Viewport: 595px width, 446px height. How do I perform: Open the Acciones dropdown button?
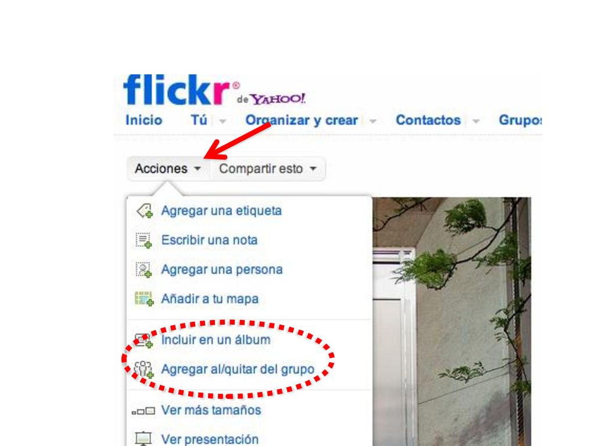point(168,169)
